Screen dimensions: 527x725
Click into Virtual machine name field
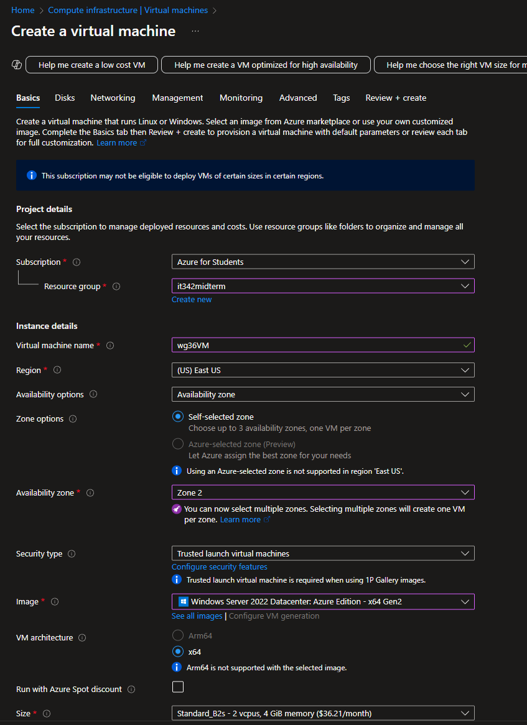tap(317, 345)
